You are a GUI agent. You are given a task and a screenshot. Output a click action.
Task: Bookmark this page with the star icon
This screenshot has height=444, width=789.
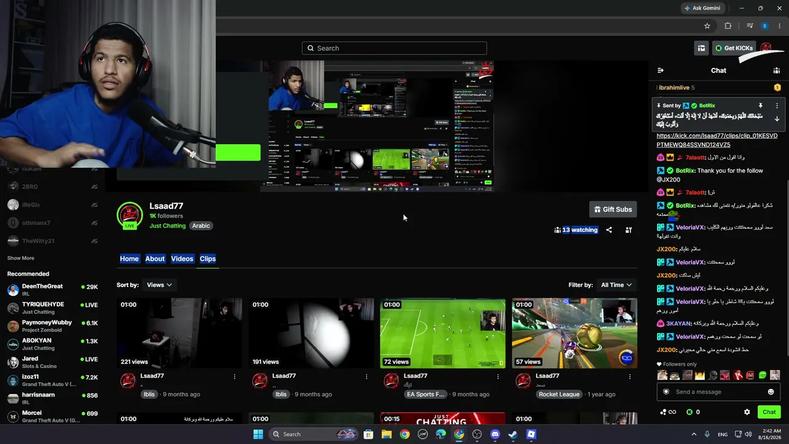click(x=707, y=26)
